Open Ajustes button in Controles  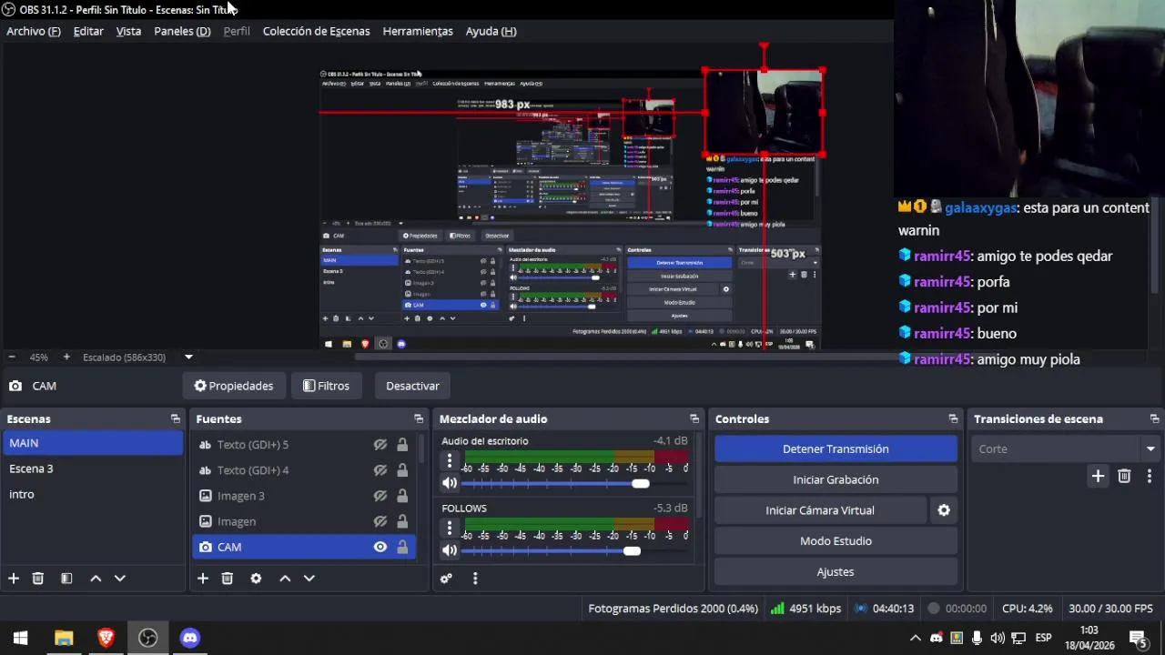(x=836, y=572)
